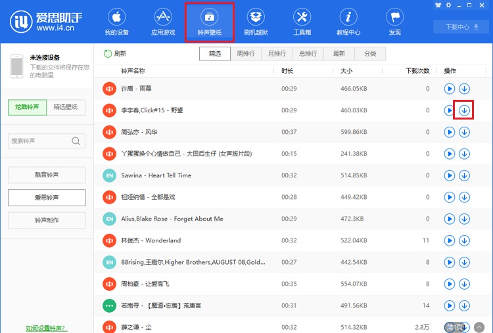This screenshot has width=493, height=333.
Task: Select the 铃声壁纸 section
Action: pyautogui.click(x=210, y=22)
